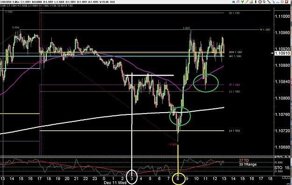The width and height of the screenshot is (292, 185).
Task: Select the diagonal line drawing tool icon
Action: 269,2
